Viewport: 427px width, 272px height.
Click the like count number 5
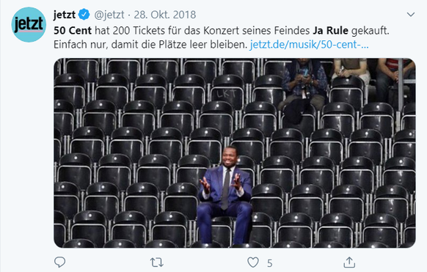[269, 263]
